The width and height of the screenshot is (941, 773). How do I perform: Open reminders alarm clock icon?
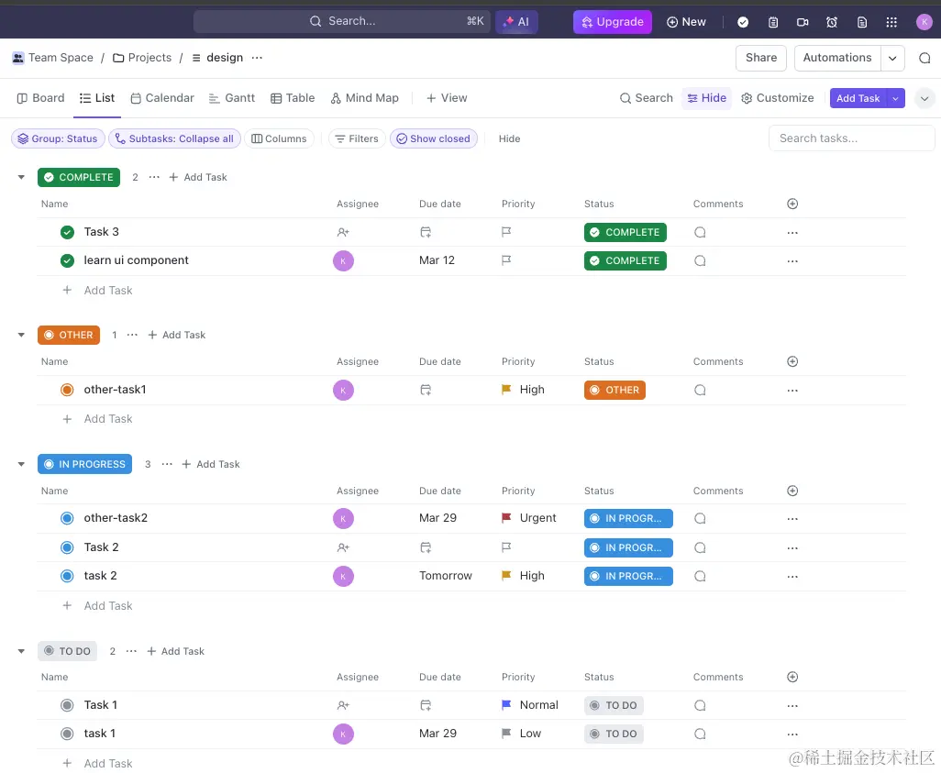832,22
